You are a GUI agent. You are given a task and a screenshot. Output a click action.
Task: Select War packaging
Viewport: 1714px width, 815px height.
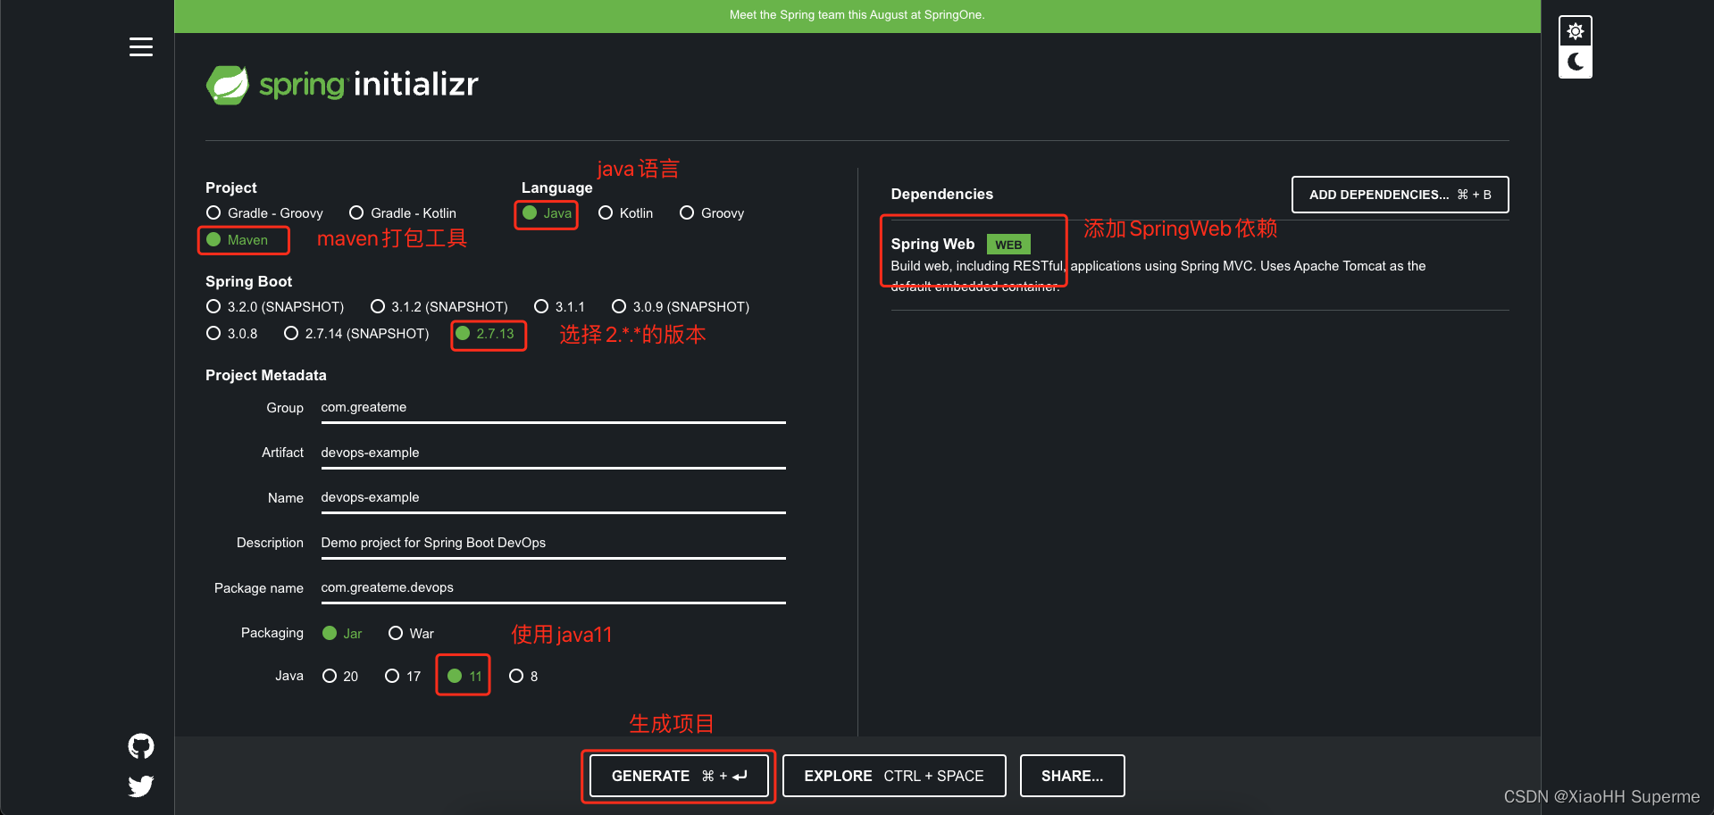(411, 634)
